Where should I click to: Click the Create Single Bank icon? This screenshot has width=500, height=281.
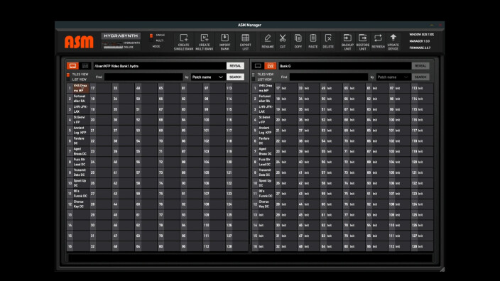coord(184,42)
